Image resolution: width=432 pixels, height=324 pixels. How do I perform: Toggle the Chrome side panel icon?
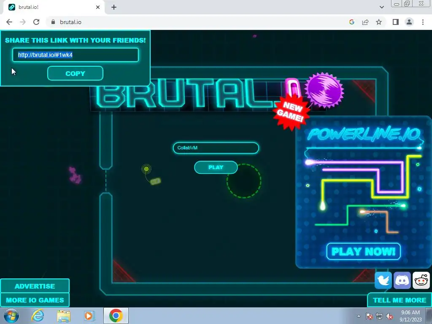point(396,22)
